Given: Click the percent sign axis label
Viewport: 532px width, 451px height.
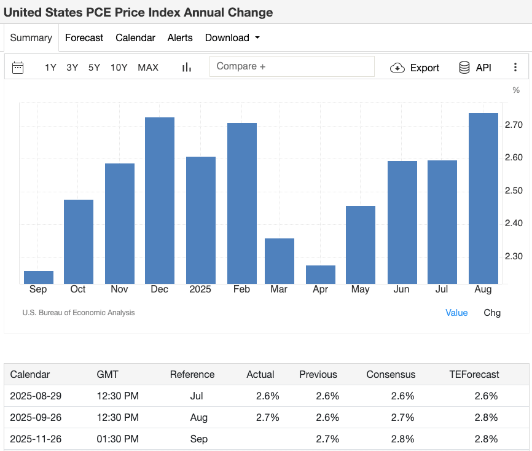Looking at the screenshot, I should tap(516, 90).
